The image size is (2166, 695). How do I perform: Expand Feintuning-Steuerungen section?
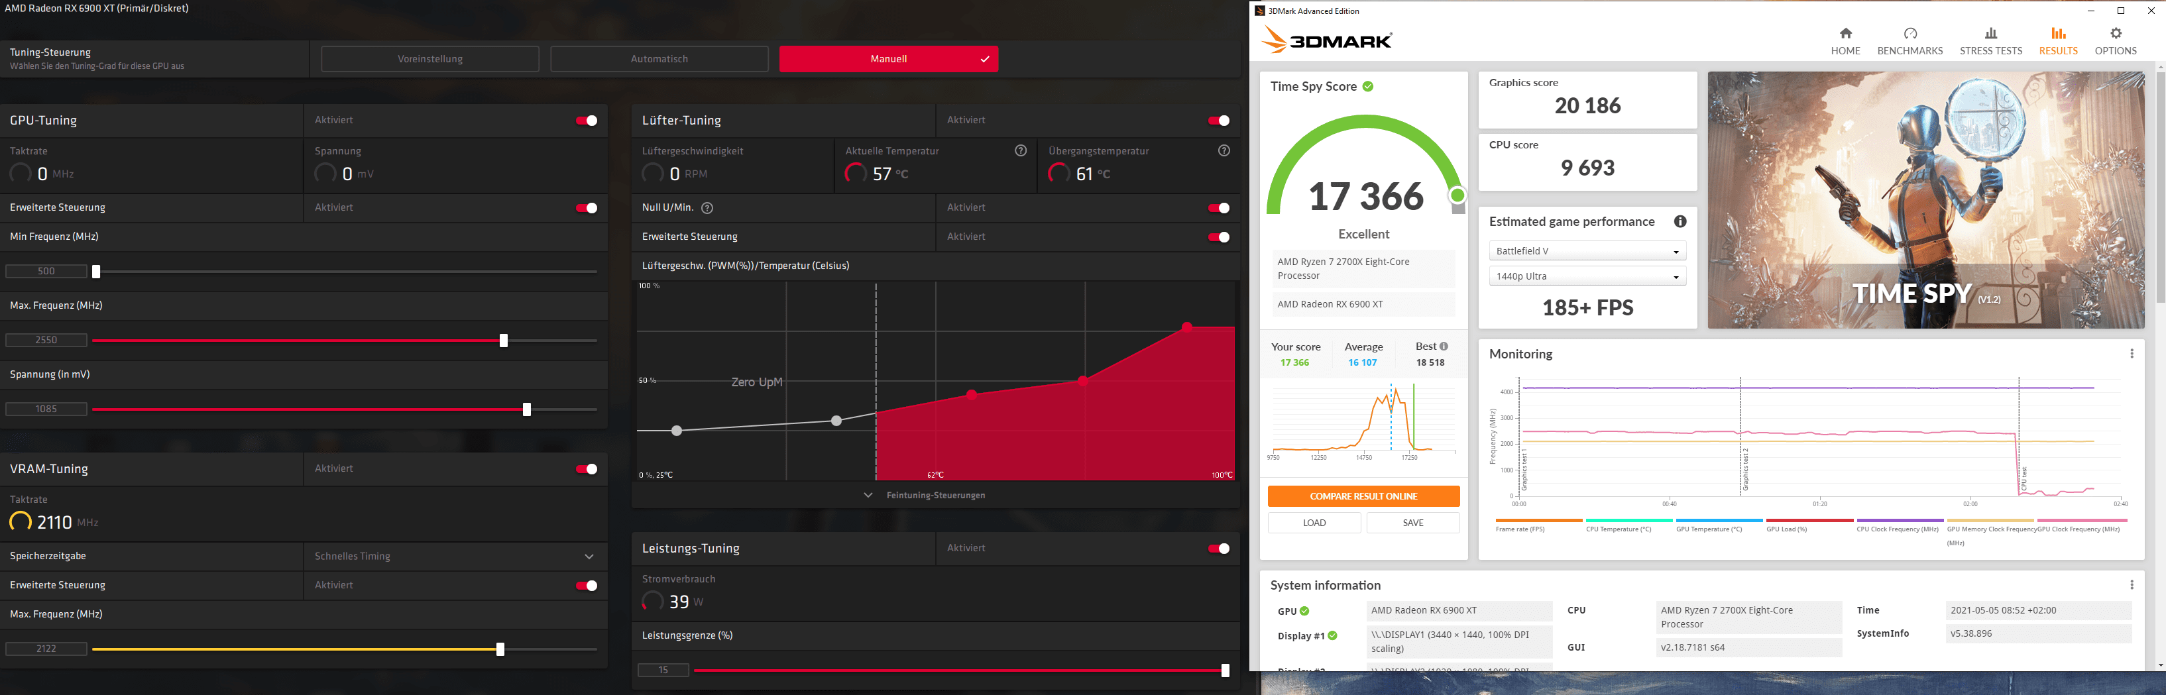pos(935,495)
